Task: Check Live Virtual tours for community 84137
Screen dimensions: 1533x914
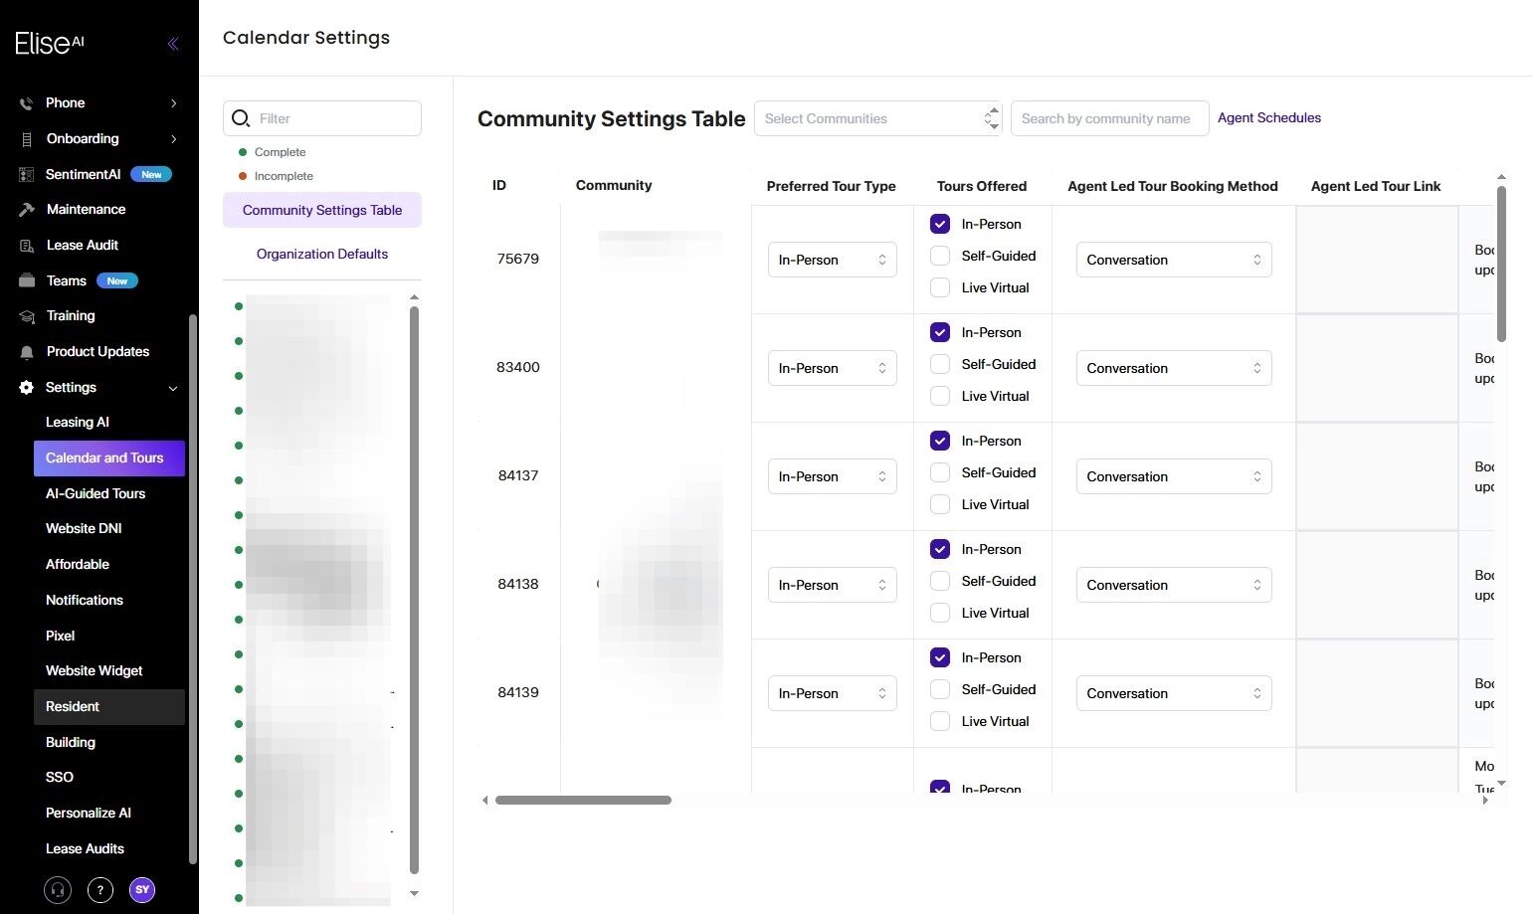Action: pyautogui.click(x=939, y=504)
